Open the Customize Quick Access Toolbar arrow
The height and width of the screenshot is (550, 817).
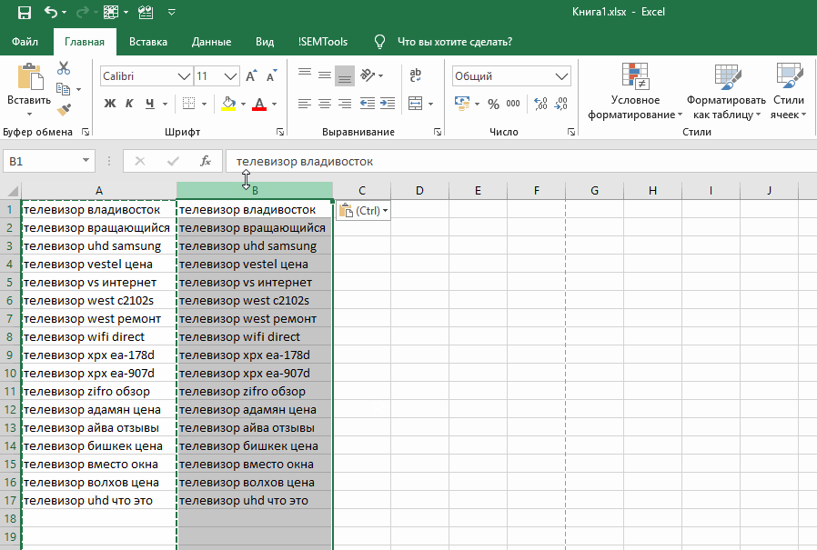(171, 12)
